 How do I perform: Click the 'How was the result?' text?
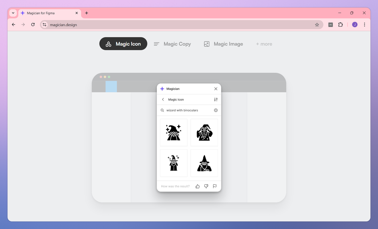175,186
